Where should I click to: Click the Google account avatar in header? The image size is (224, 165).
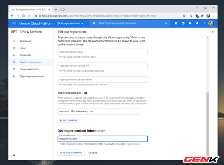(x=211, y=23)
